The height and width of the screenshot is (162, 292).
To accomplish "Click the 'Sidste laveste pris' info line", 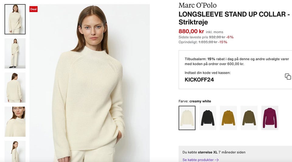I will [206, 37].
